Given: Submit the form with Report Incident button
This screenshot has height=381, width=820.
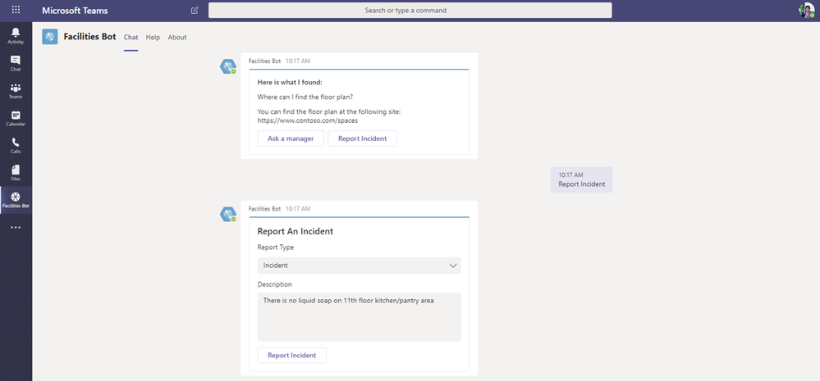Looking at the screenshot, I should [x=292, y=355].
